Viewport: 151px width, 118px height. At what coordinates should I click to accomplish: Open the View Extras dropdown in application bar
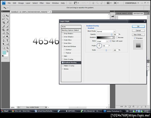(x=76, y=3)
